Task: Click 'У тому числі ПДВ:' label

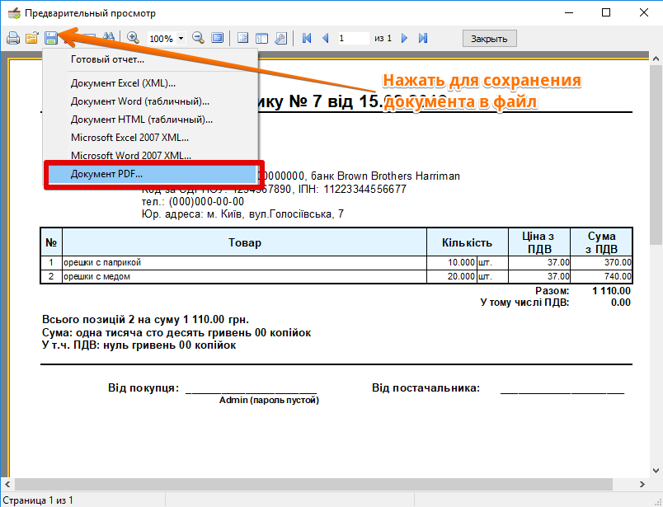Action: [x=524, y=303]
